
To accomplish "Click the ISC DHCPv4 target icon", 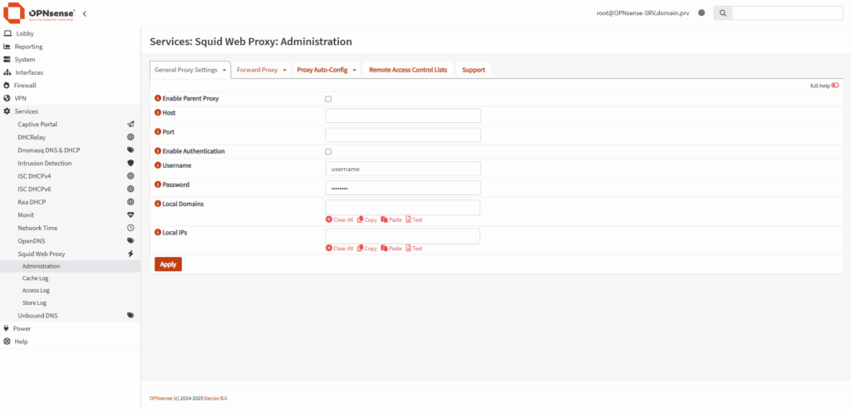I will pos(130,176).
